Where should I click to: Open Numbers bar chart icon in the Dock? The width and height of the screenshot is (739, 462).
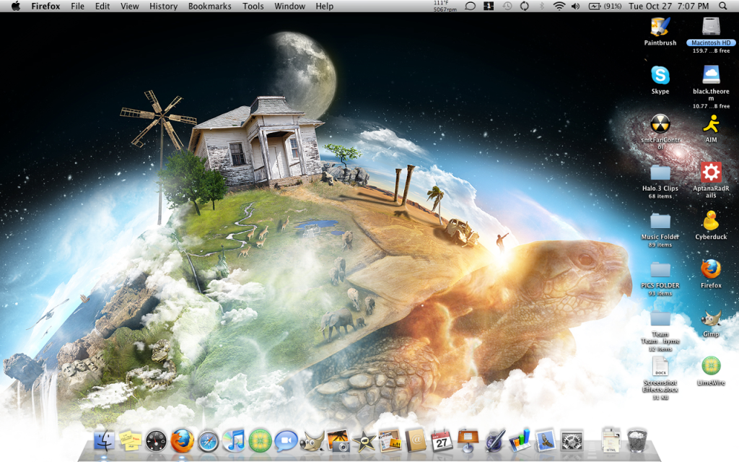(x=520, y=441)
